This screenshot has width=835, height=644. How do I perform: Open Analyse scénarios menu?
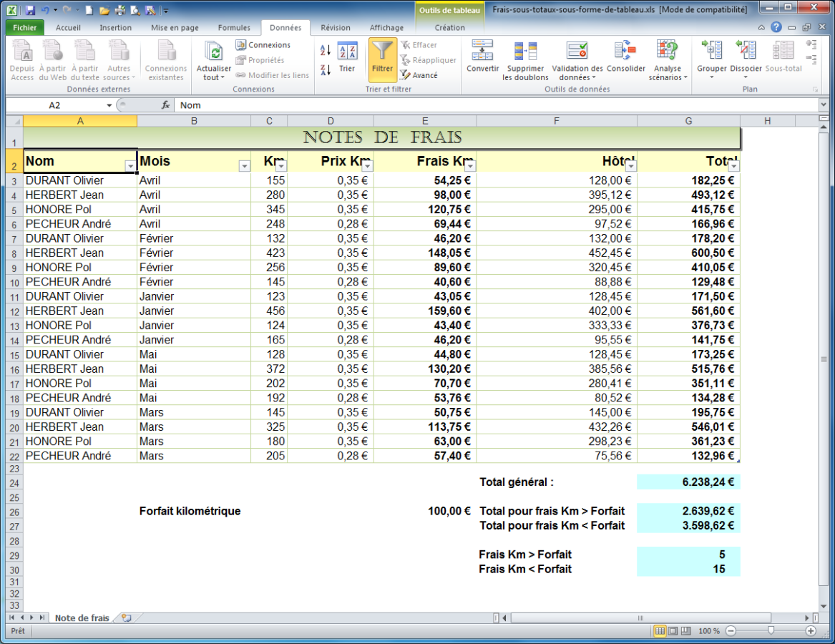click(668, 61)
